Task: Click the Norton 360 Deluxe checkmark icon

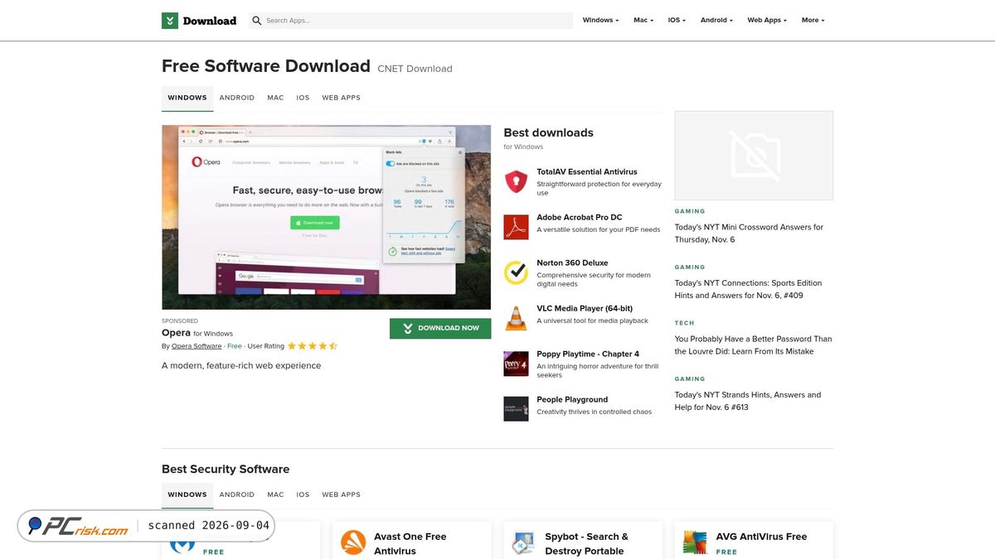Action: pyautogui.click(x=516, y=272)
